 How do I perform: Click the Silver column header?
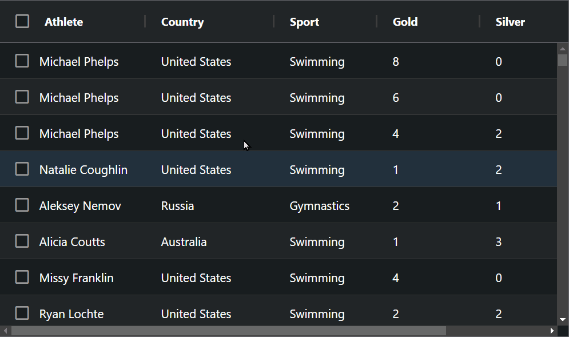tap(510, 22)
